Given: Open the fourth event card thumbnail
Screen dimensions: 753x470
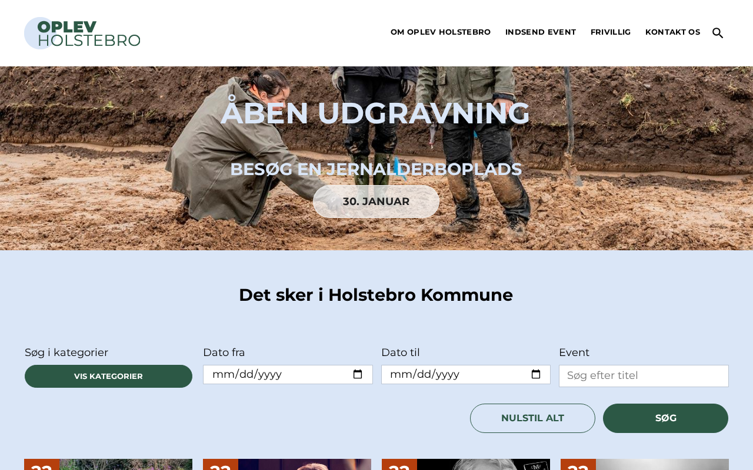Looking at the screenshot, I should coord(645,464).
